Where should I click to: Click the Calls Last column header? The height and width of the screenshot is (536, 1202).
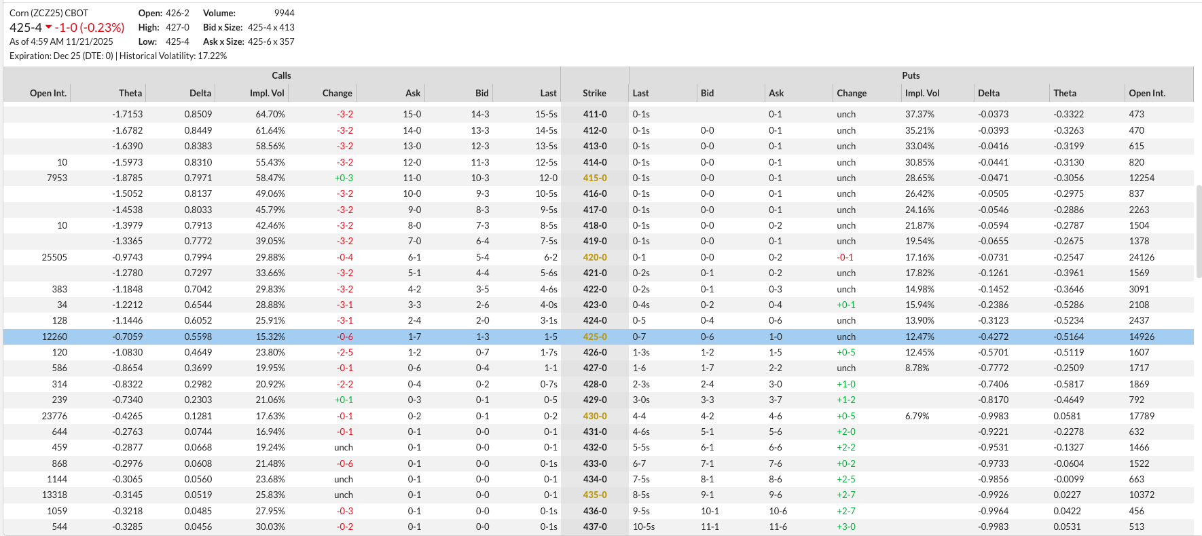coord(549,93)
